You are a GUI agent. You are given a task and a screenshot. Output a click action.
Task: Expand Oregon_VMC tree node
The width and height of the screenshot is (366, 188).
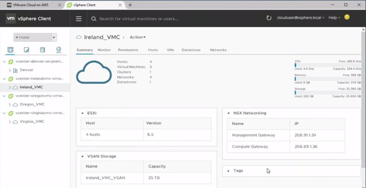(x=10, y=105)
